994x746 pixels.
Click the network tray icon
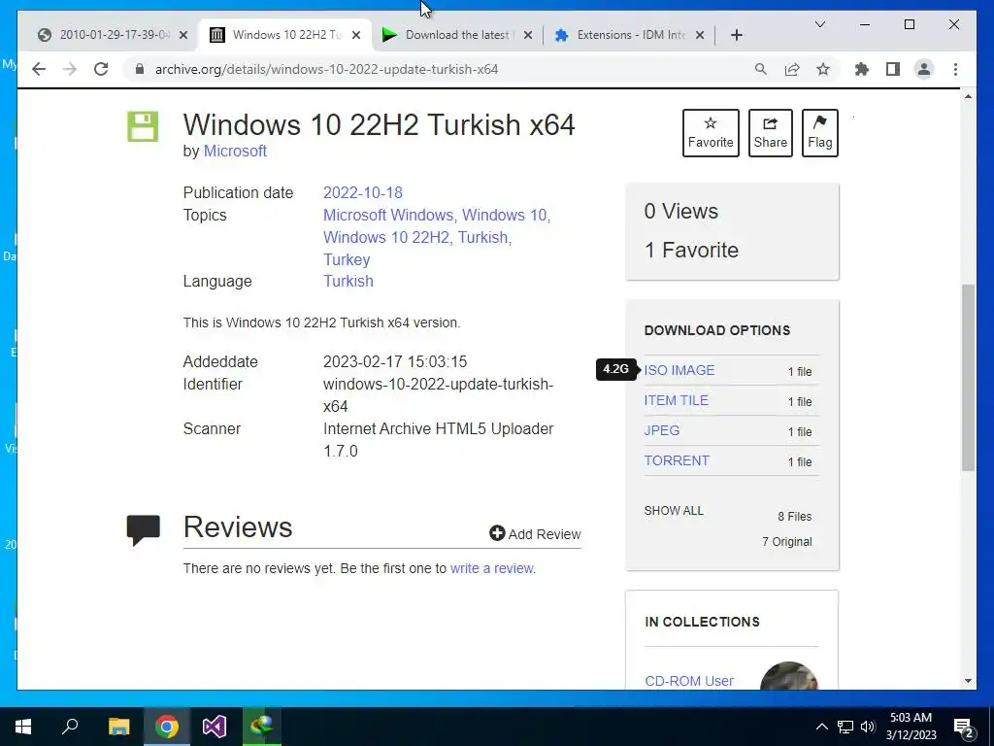[x=845, y=727]
